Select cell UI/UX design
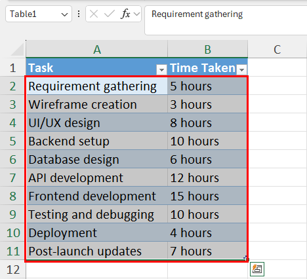This screenshot has height=279, width=307. [96, 122]
